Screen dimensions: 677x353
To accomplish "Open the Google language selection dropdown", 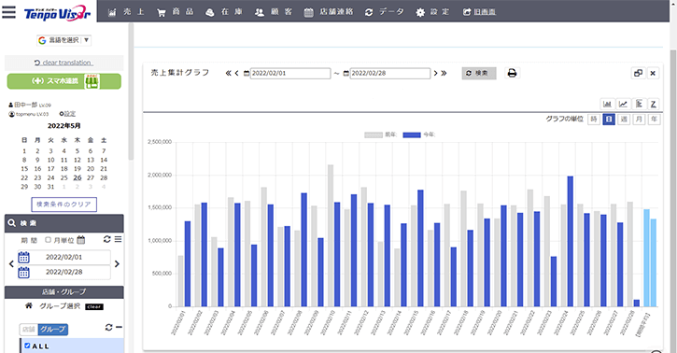I will click(x=63, y=40).
